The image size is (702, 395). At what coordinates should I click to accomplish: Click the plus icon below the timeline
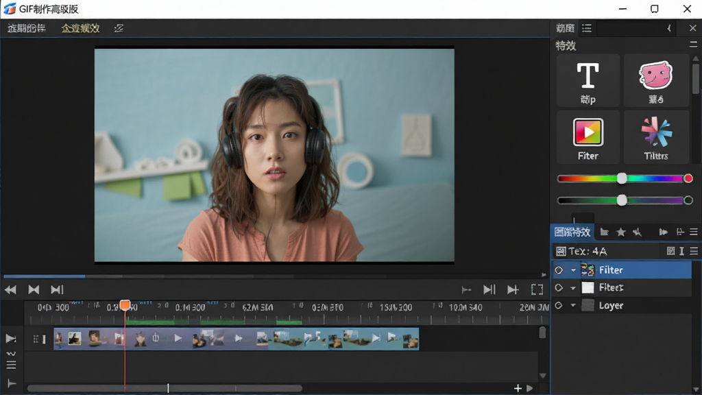pyautogui.click(x=518, y=388)
